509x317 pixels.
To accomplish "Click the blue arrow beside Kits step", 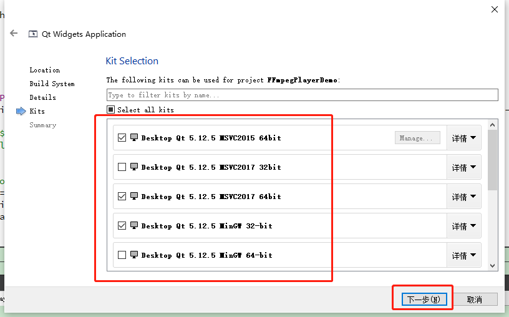I will (21, 111).
